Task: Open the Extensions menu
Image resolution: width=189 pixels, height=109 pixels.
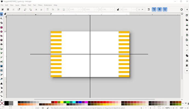Action: coord(48,5)
